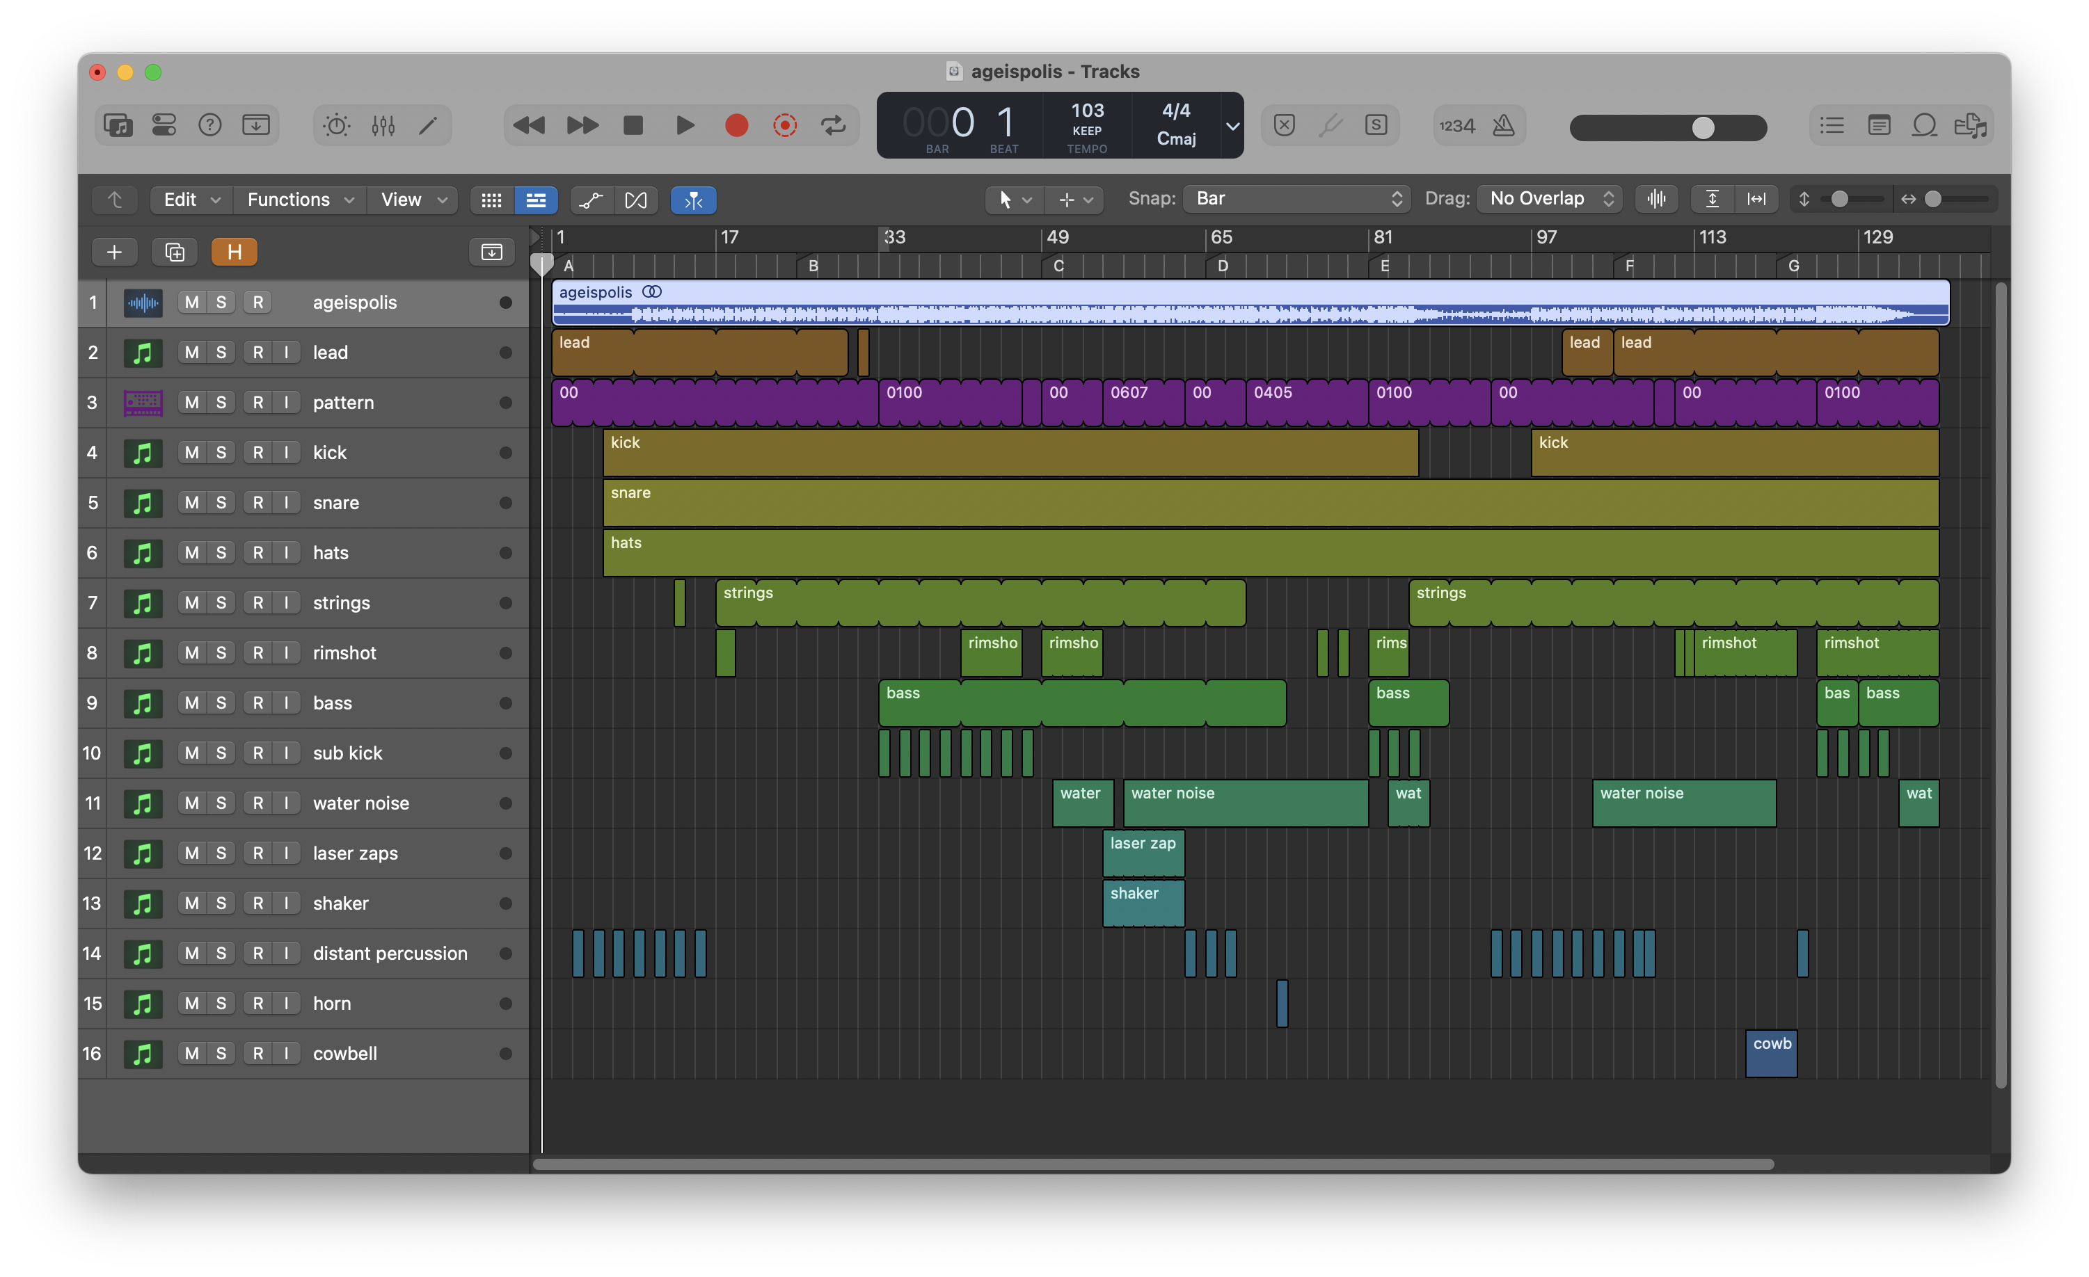Image resolution: width=2089 pixels, height=1277 pixels.
Task: Select the cowbell region in timeline
Action: [x=1771, y=1053]
